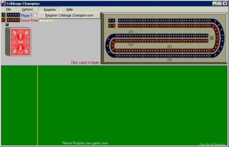The image size is (229, 147).
Task: Close the open Register menu
Action: click(50, 9)
